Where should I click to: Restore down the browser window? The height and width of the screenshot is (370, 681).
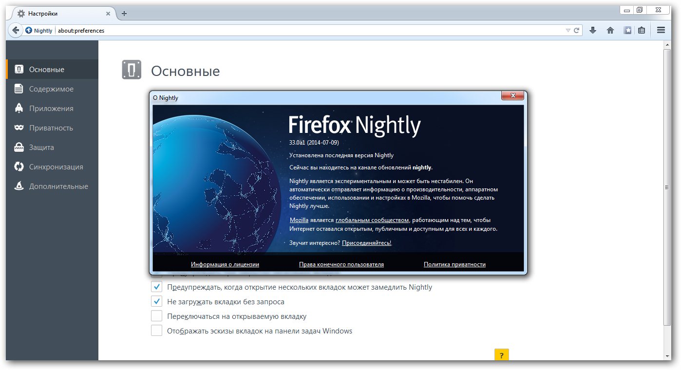(x=640, y=10)
